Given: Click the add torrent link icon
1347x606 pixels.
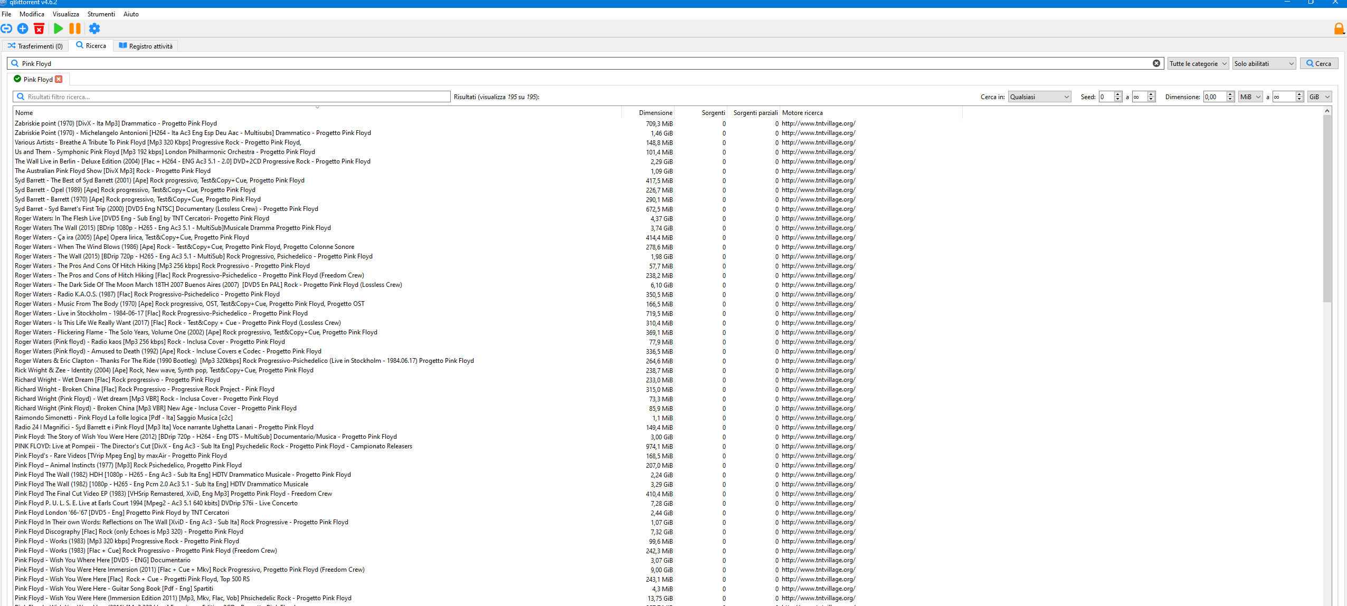Looking at the screenshot, I should click(x=6, y=28).
